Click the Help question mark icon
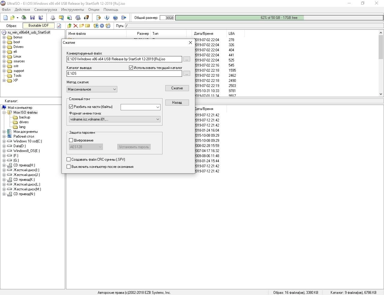Image resolution: width=384 pixels, height=295 pixels. [115, 18]
